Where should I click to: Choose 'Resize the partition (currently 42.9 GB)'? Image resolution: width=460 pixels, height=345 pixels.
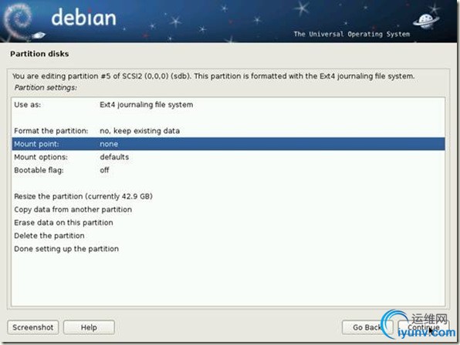pos(228,196)
